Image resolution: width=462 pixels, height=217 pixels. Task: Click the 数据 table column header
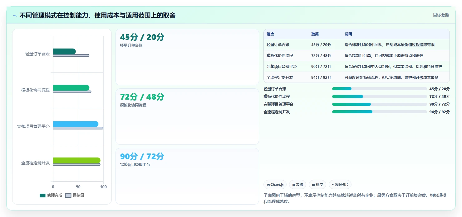pos(315,34)
